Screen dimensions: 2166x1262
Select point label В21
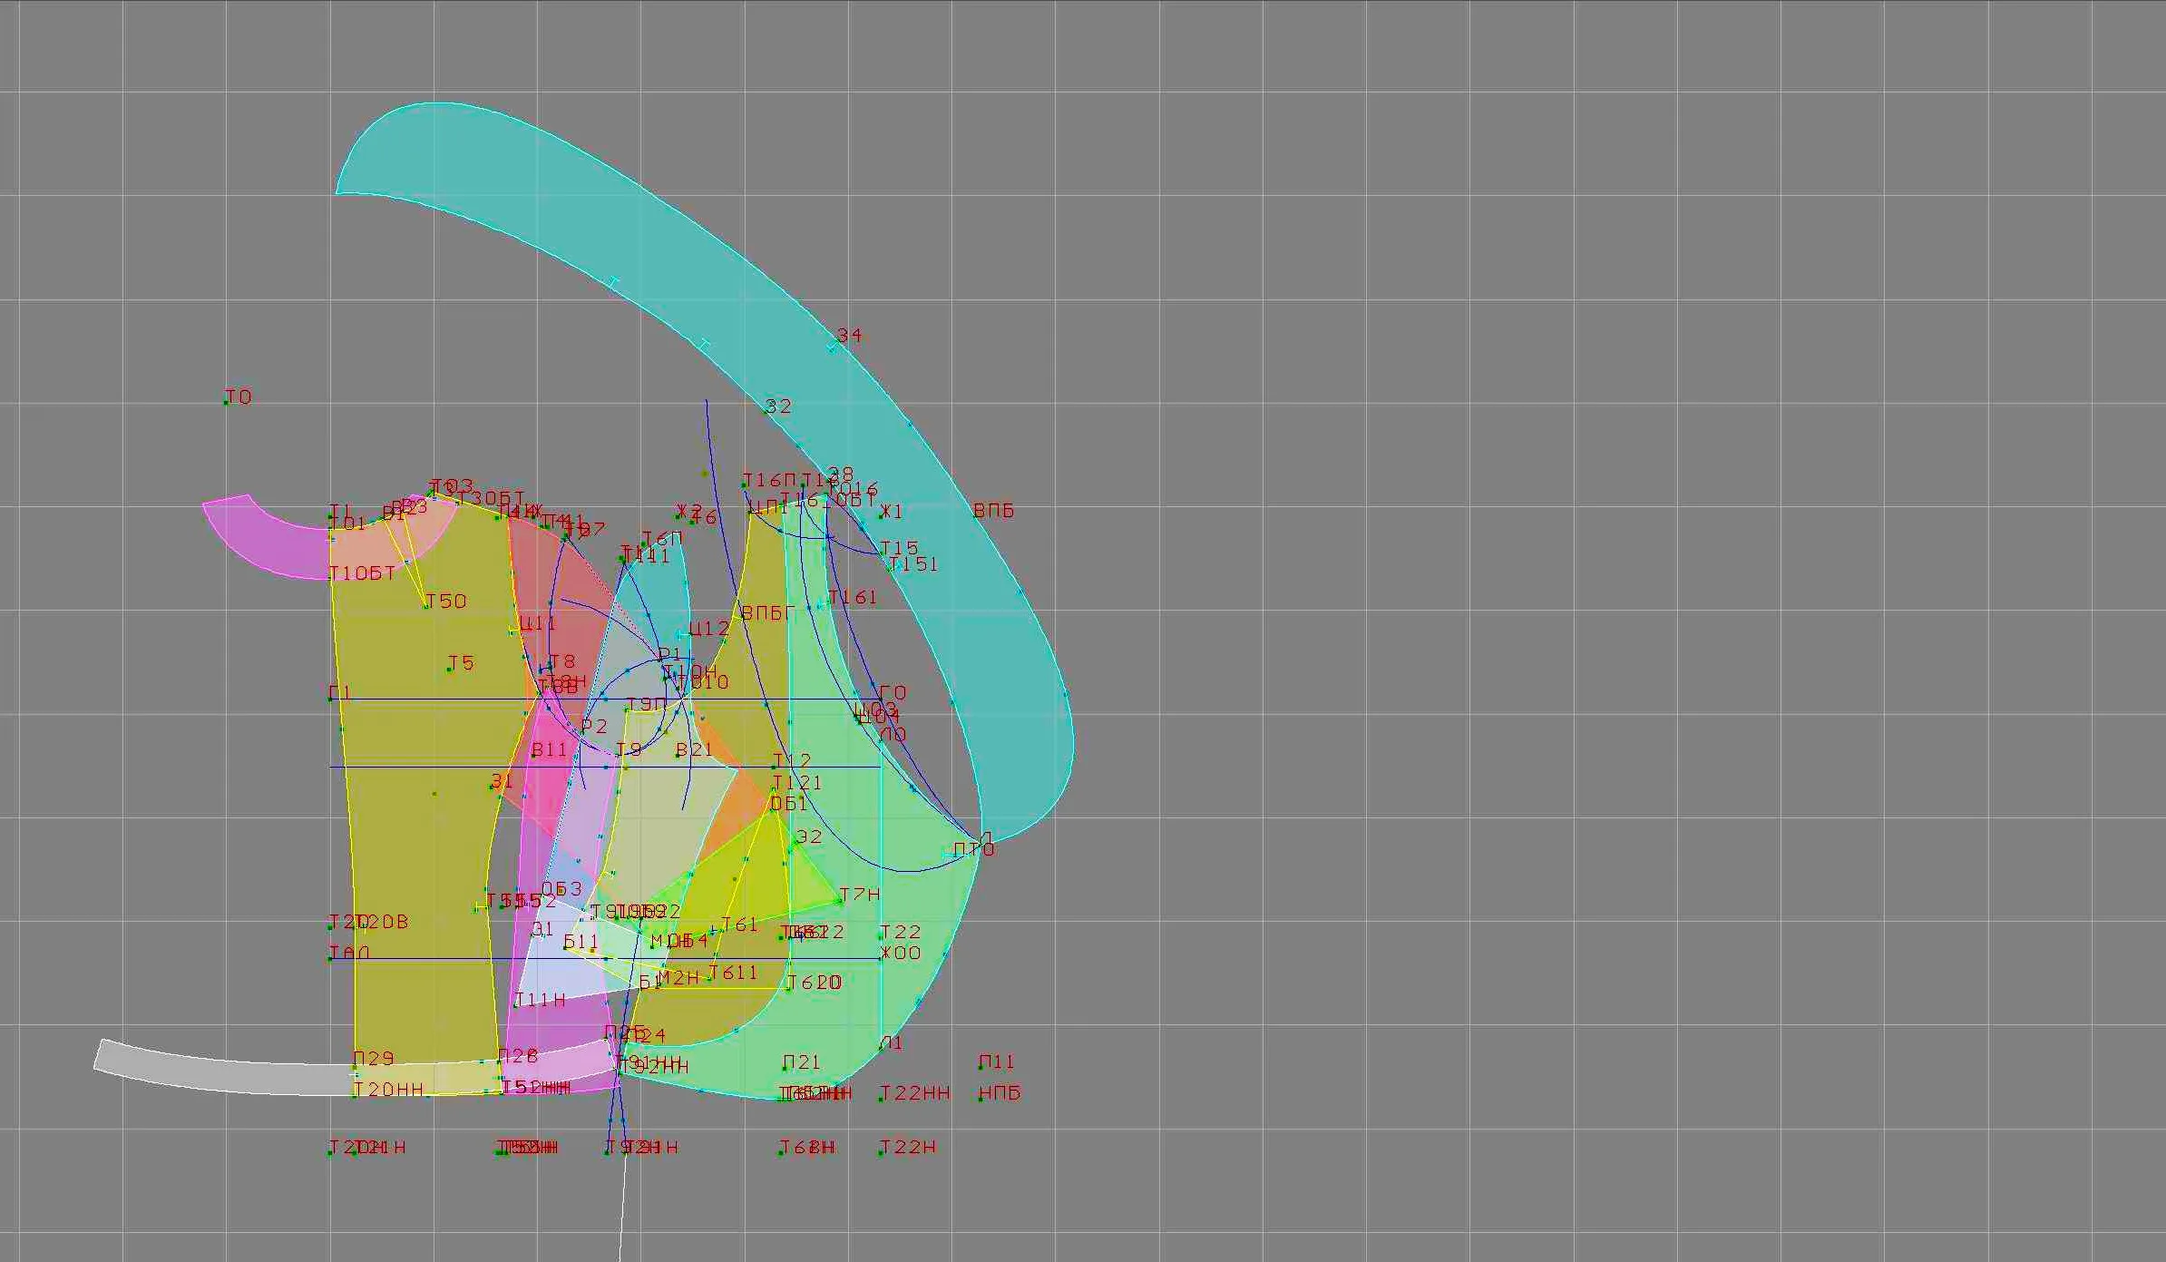pyautogui.click(x=694, y=749)
